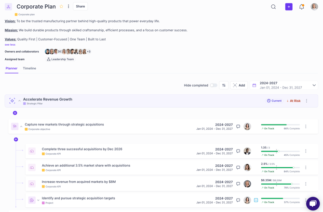The image size is (323, 212).
Task: Open options menu for Increase revenue by $8M row
Action: (306, 184)
